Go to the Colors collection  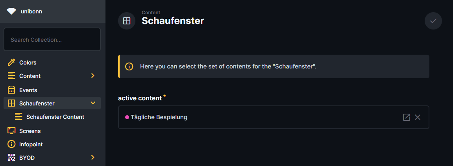tap(28, 63)
